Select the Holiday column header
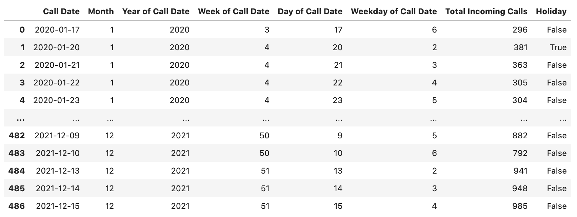This screenshot has width=577, height=217. tap(551, 12)
